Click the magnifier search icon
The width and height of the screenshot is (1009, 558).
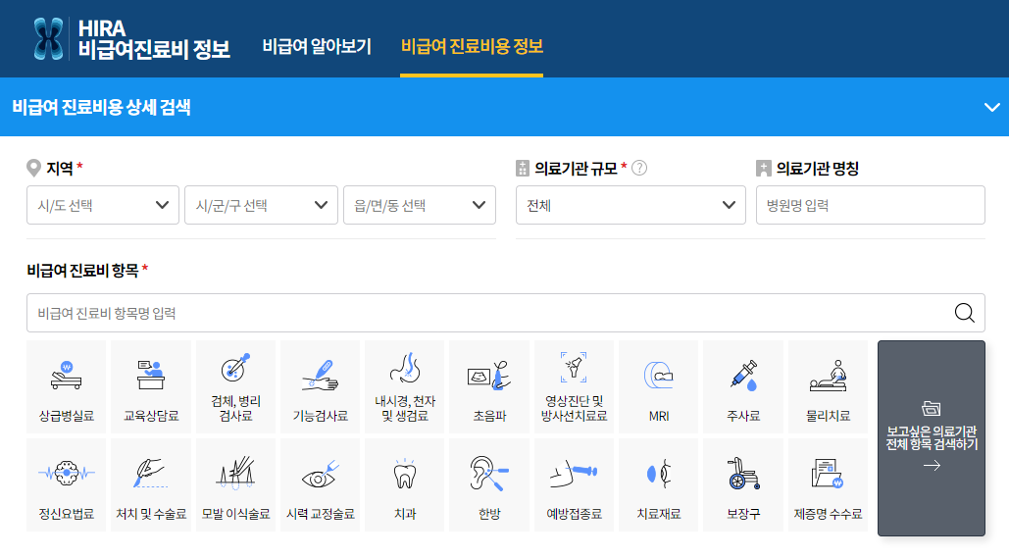tap(964, 313)
